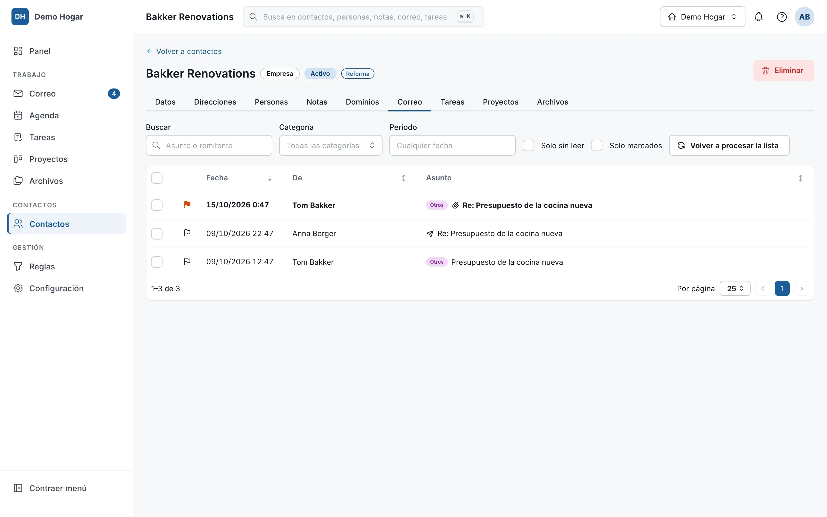This screenshot has height=517, width=827.
Task: Open the Cualquier fecha period picker
Action: (452, 145)
